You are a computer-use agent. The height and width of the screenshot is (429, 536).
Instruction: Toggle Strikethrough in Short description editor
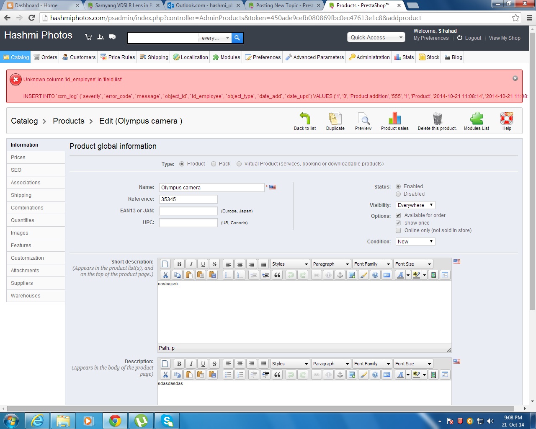214,264
